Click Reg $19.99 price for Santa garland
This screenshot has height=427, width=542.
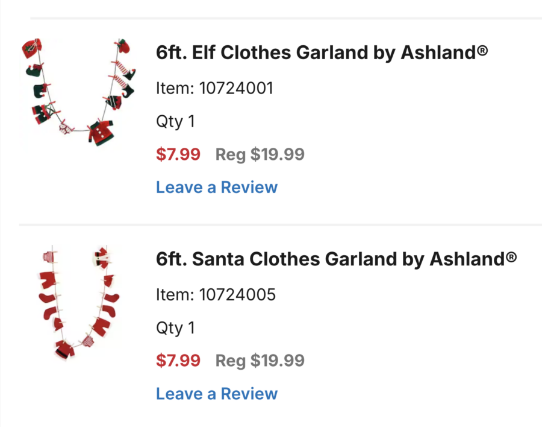(x=260, y=361)
